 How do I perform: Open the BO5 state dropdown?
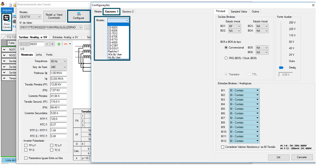click(262, 48)
